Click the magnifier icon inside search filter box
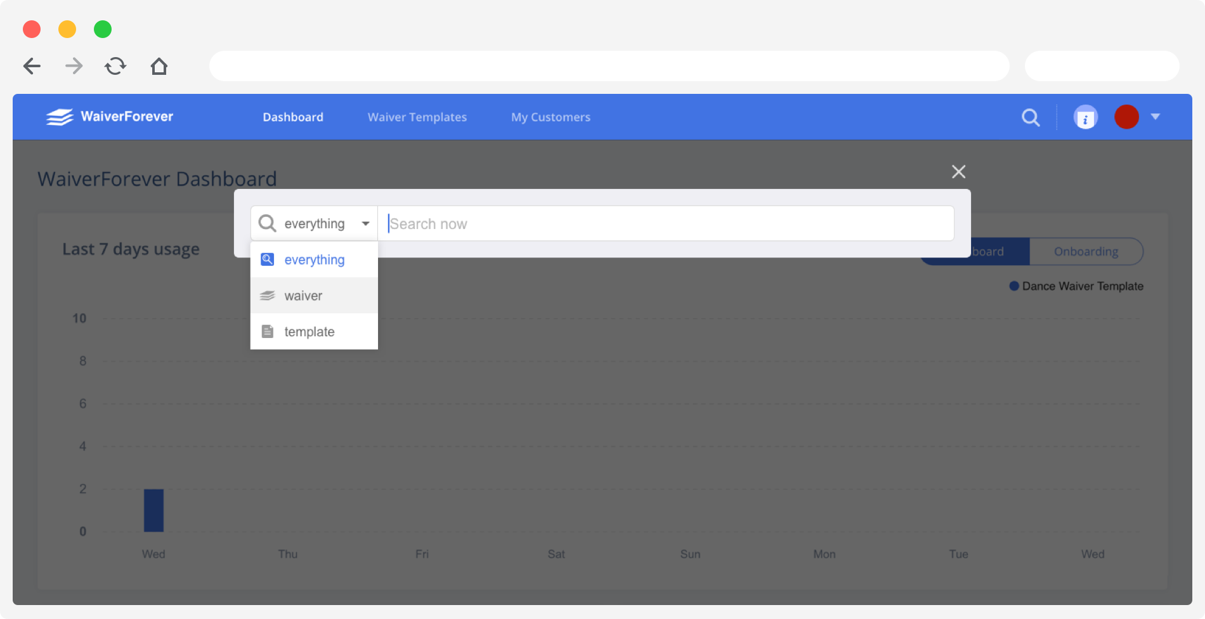Screen dimensions: 1205x619 point(267,223)
